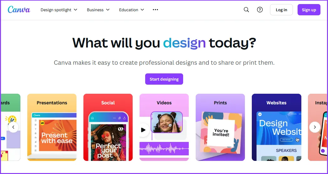The height and width of the screenshot is (174, 328).
Task: Choose the Websites design card
Action: (x=277, y=127)
